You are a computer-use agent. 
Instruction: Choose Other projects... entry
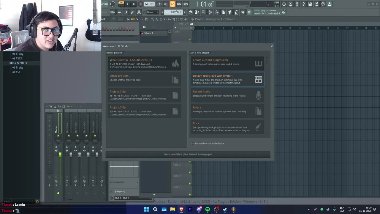coord(144,79)
